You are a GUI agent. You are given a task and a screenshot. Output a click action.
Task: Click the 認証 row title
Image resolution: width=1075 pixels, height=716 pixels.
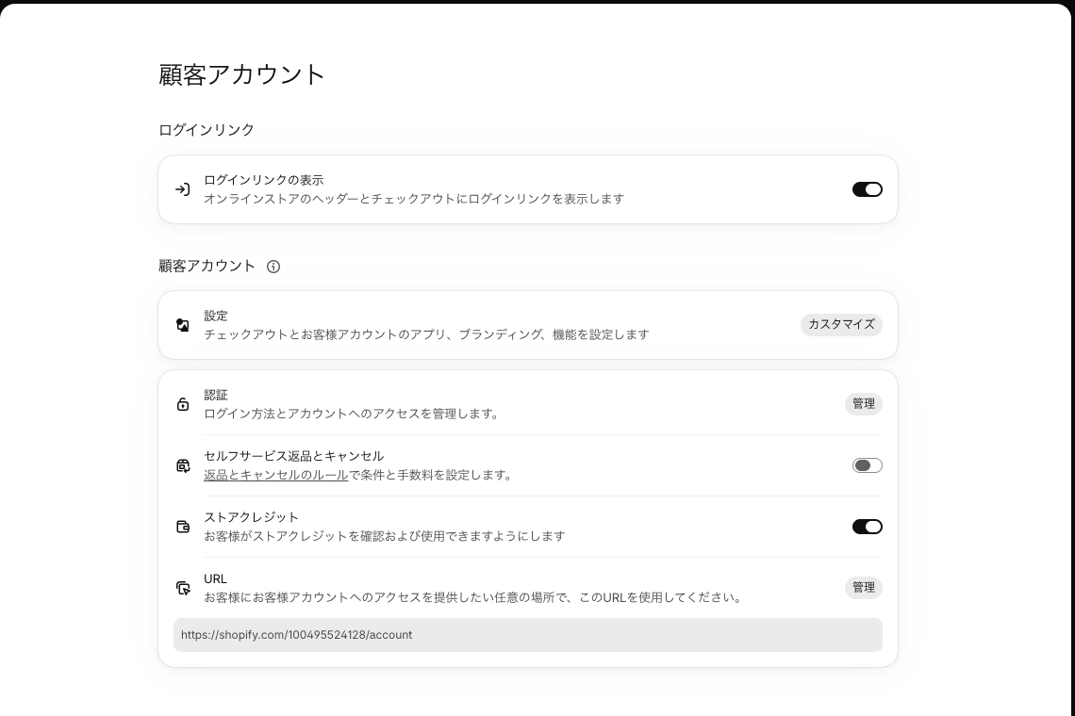(x=215, y=396)
